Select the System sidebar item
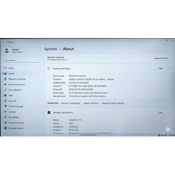 tap(21, 73)
